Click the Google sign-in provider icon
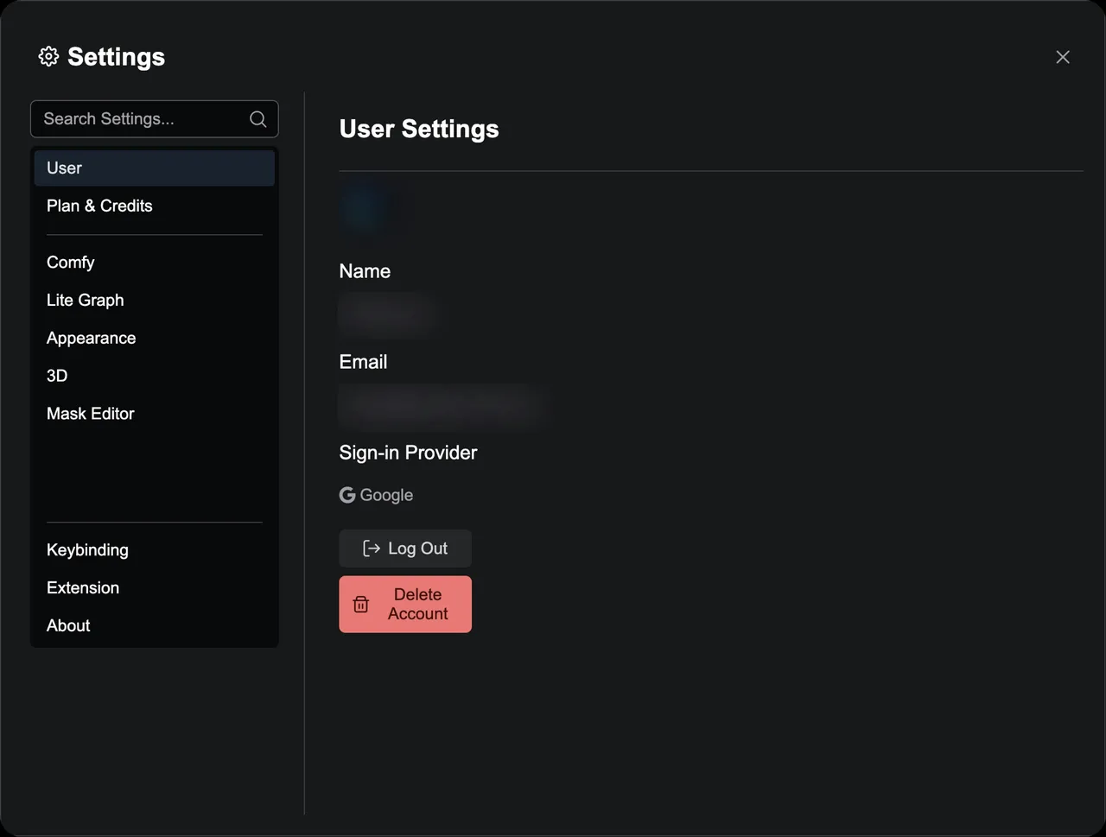The width and height of the screenshot is (1106, 837). click(347, 495)
